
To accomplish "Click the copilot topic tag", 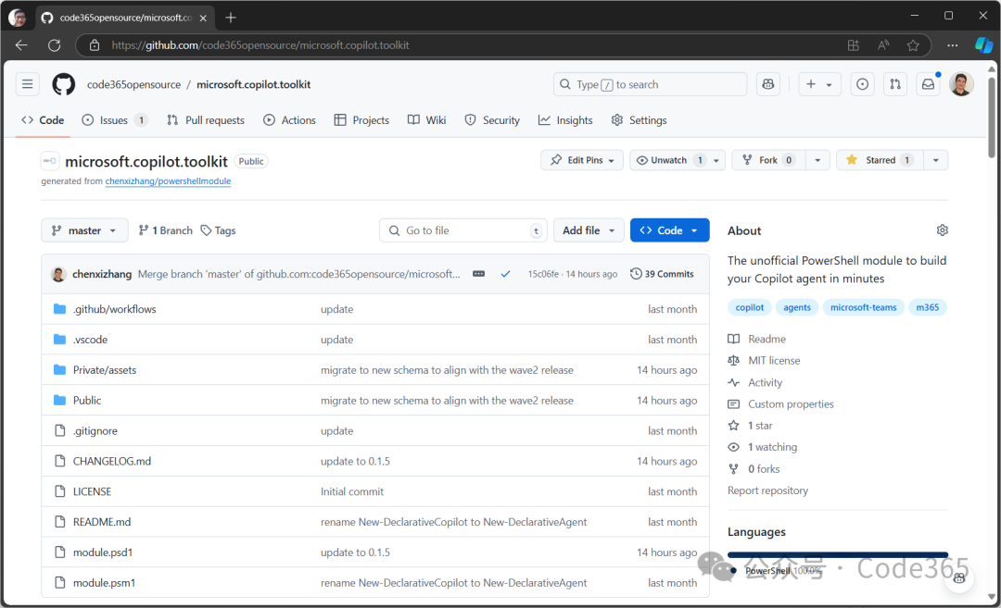I will point(750,307).
